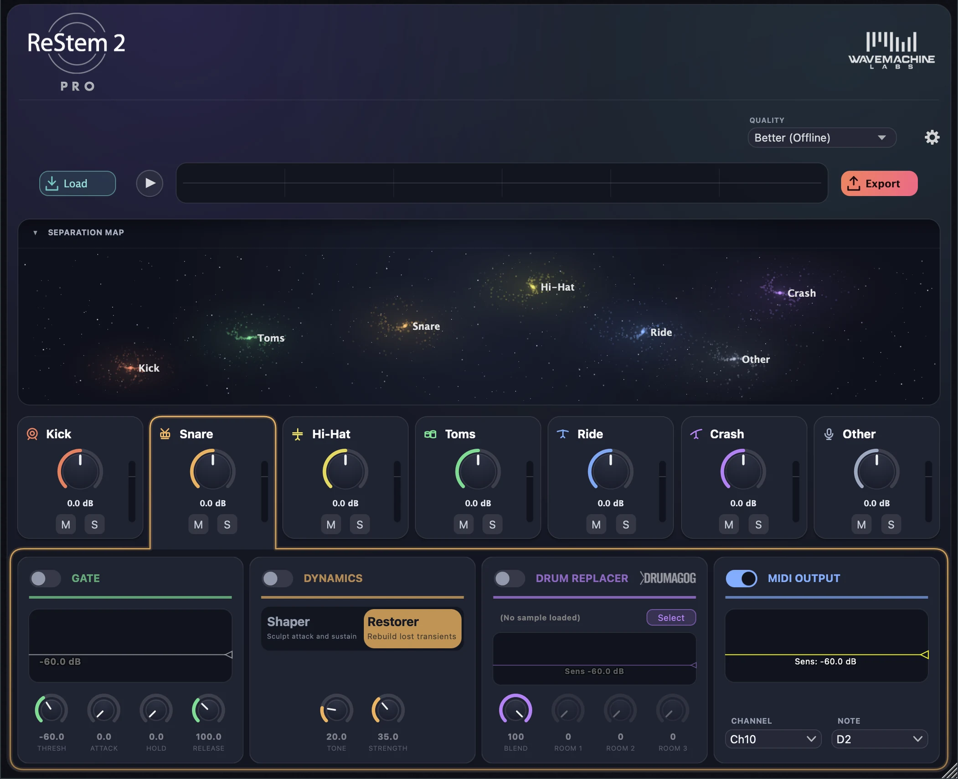
Task: Click the waveform timeline display
Action: pyautogui.click(x=502, y=183)
